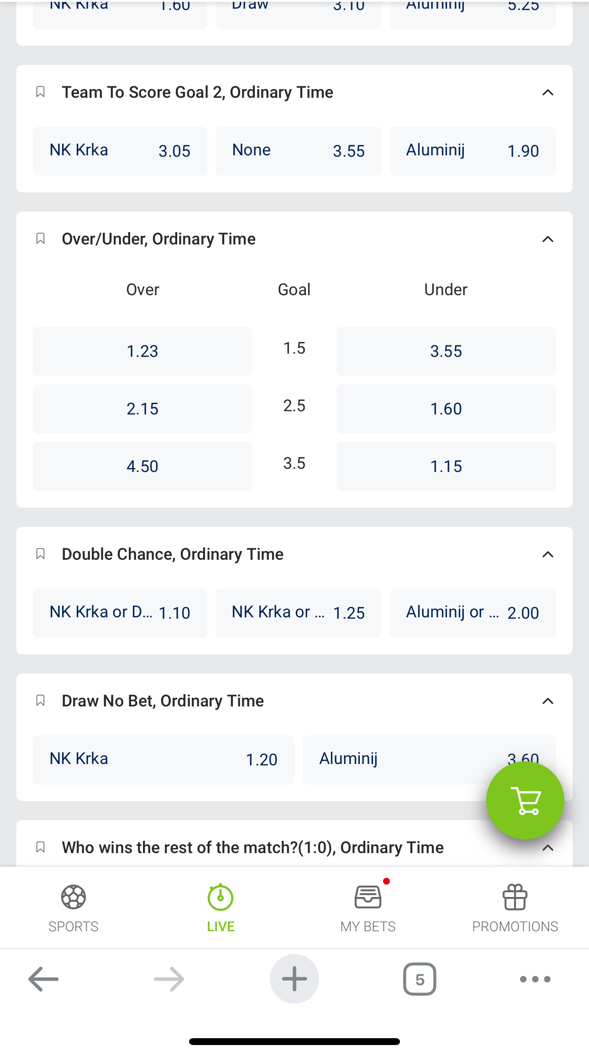Collapse the Draw No Bet section

(x=547, y=701)
